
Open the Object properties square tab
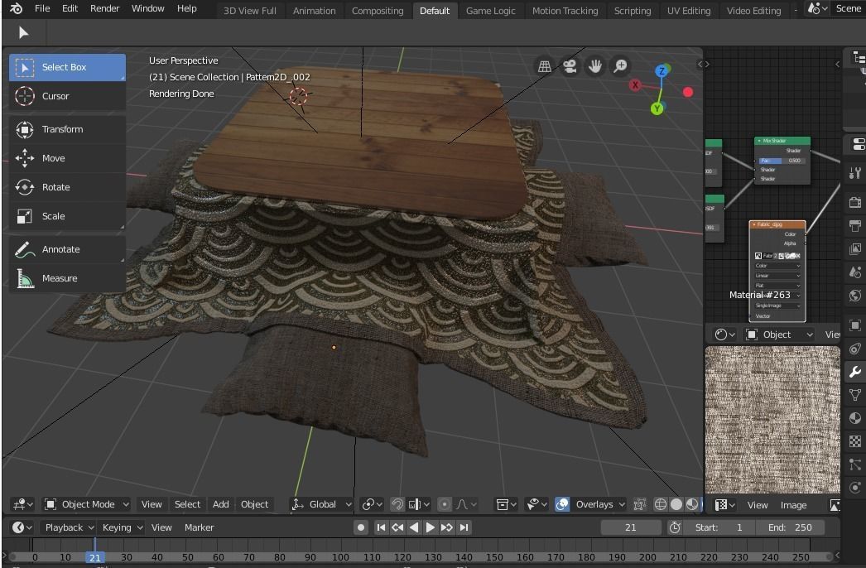[855, 325]
